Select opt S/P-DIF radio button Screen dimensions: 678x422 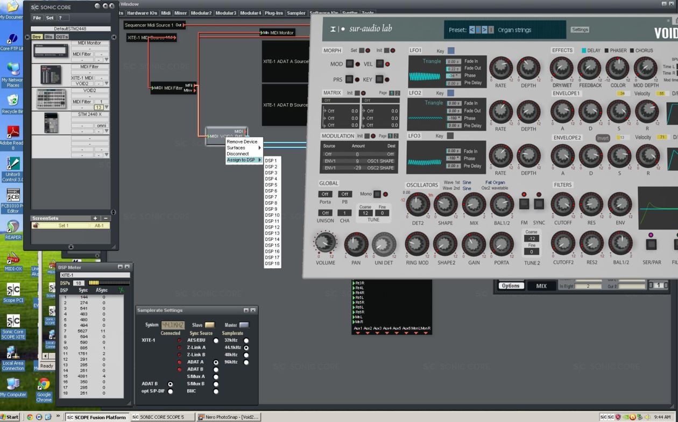(170, 391)
